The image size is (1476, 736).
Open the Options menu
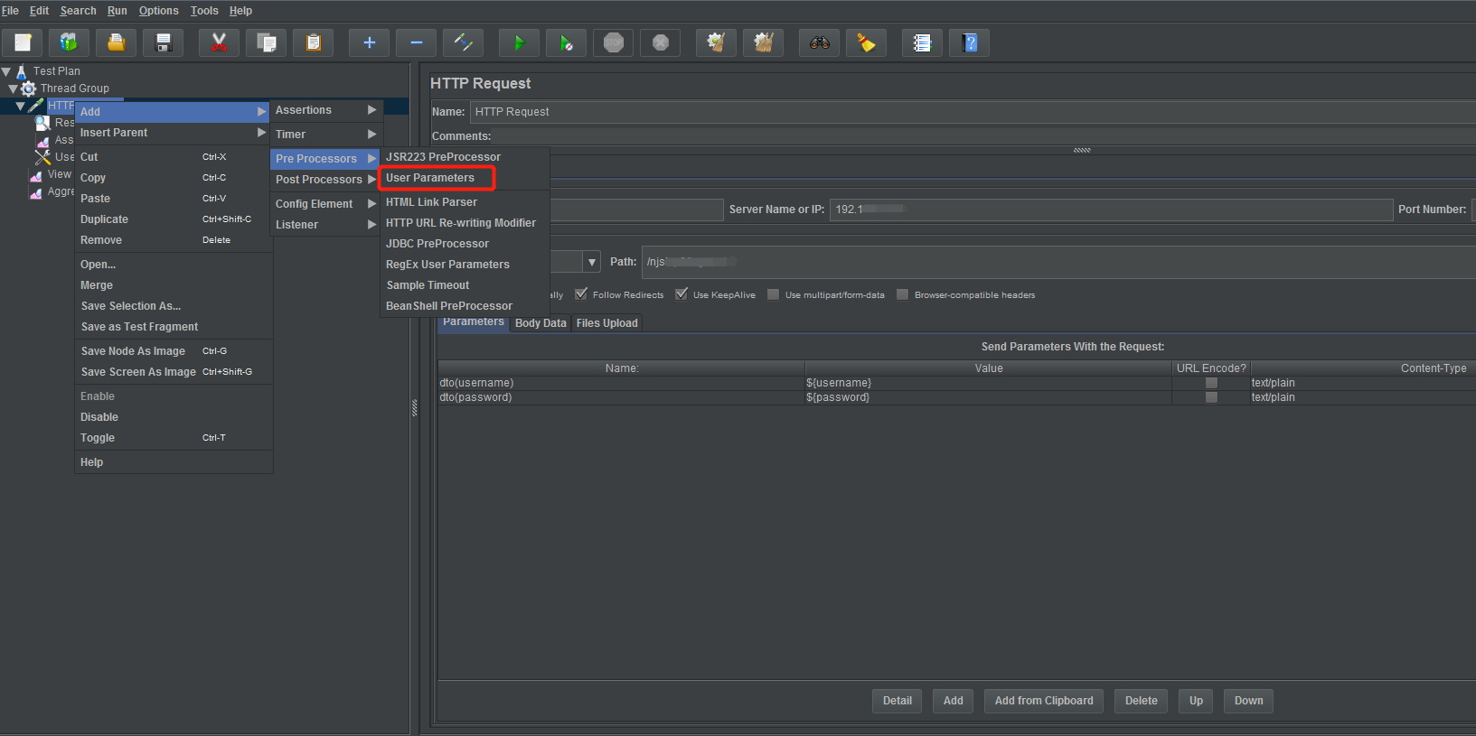coord(158,11)
